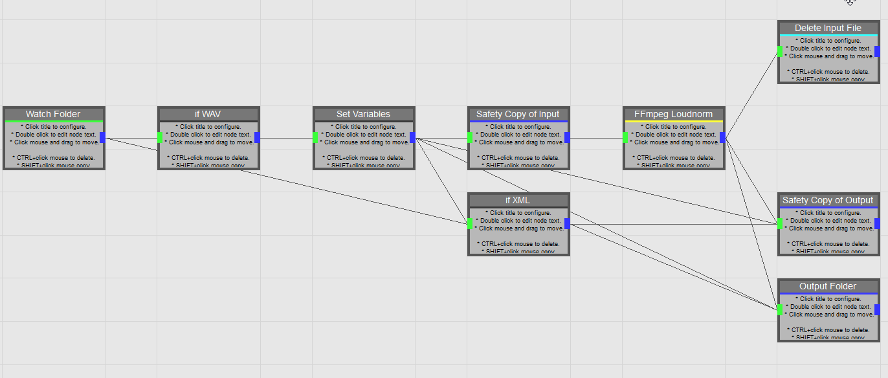Click the if WAV node title

208,114
